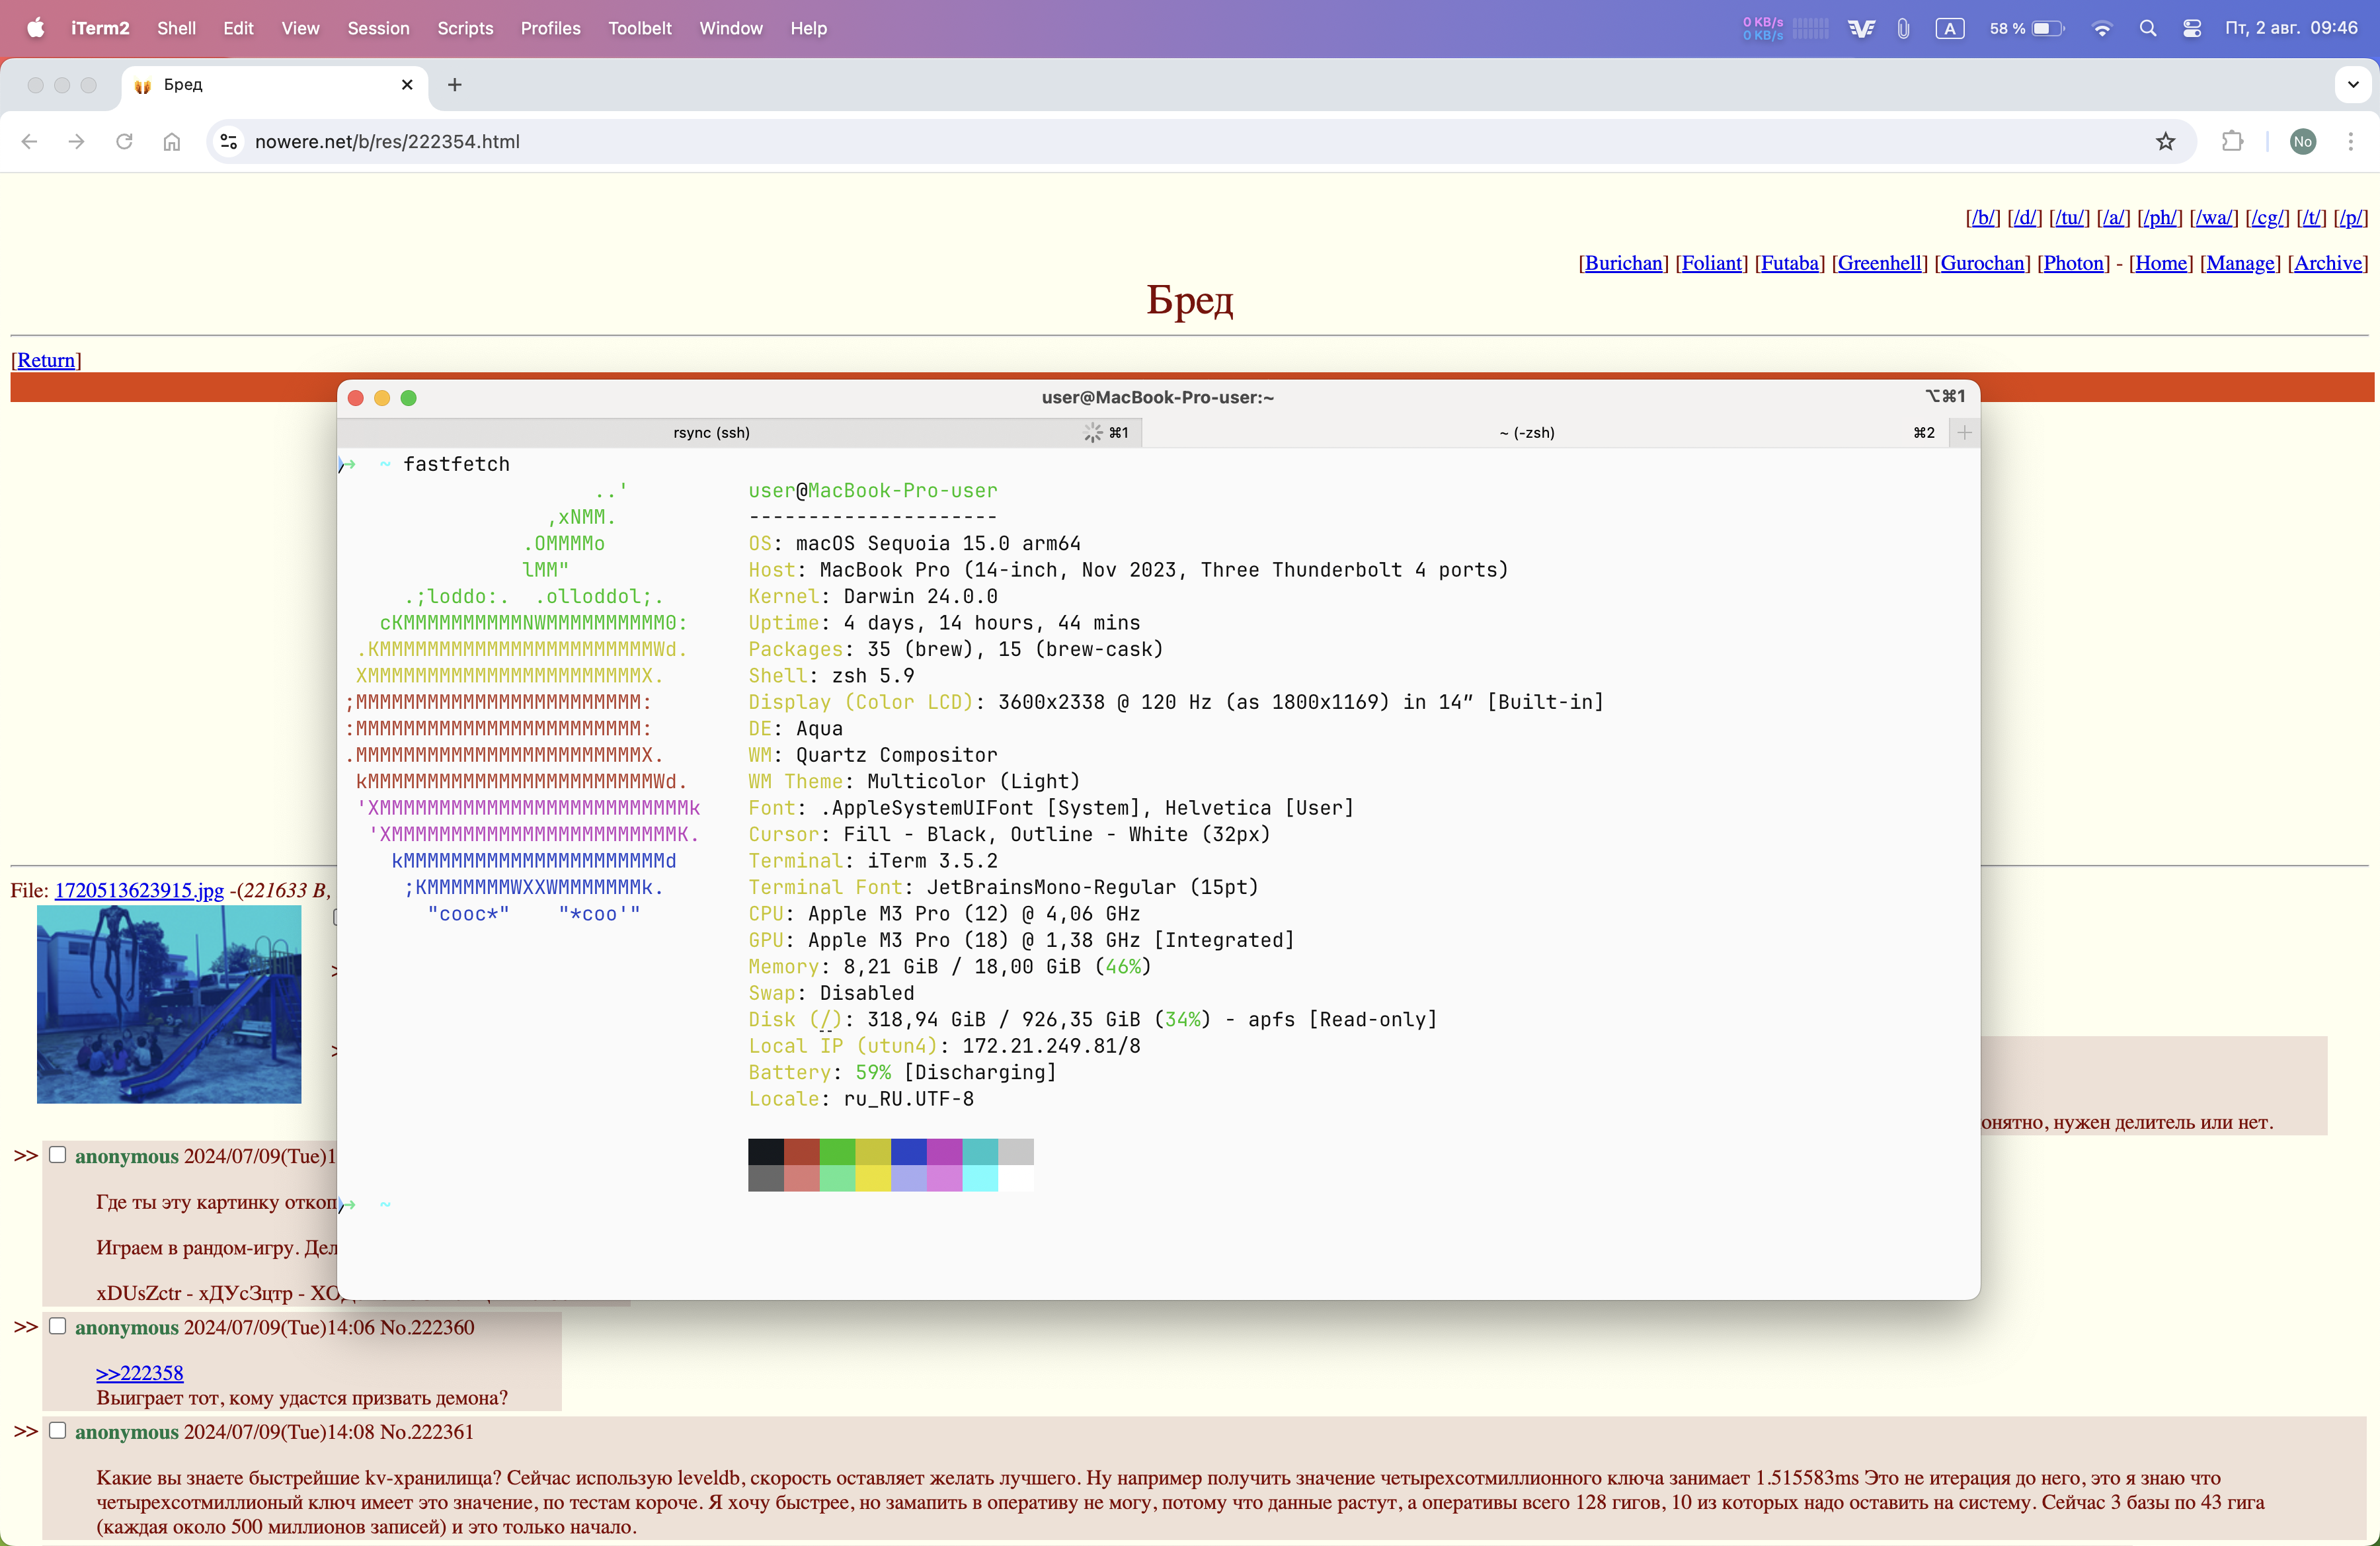Expand the browser tab search dropdown
The width and height of the screenshot is (2380, 1546).
tap(2353, 85)
